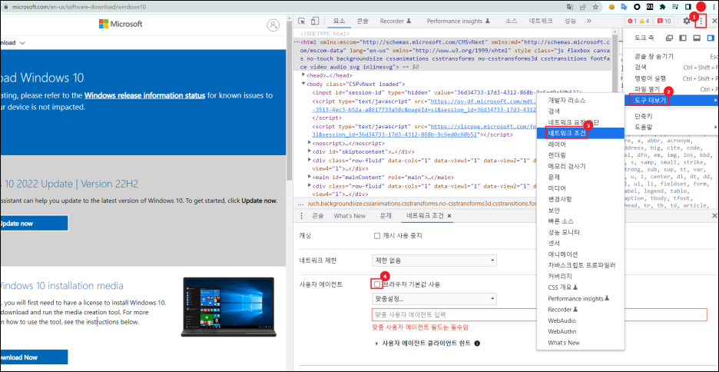Expand the <noscript> node
This screenshot has width=719, height=372.
pos(310,143)
